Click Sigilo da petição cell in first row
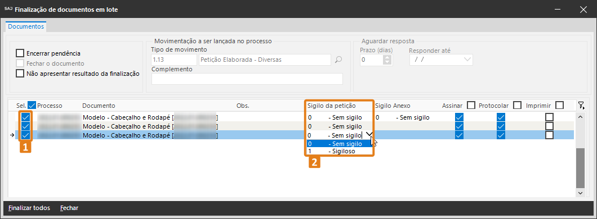Viewport: 597px width, 219px height. (340, 117)
